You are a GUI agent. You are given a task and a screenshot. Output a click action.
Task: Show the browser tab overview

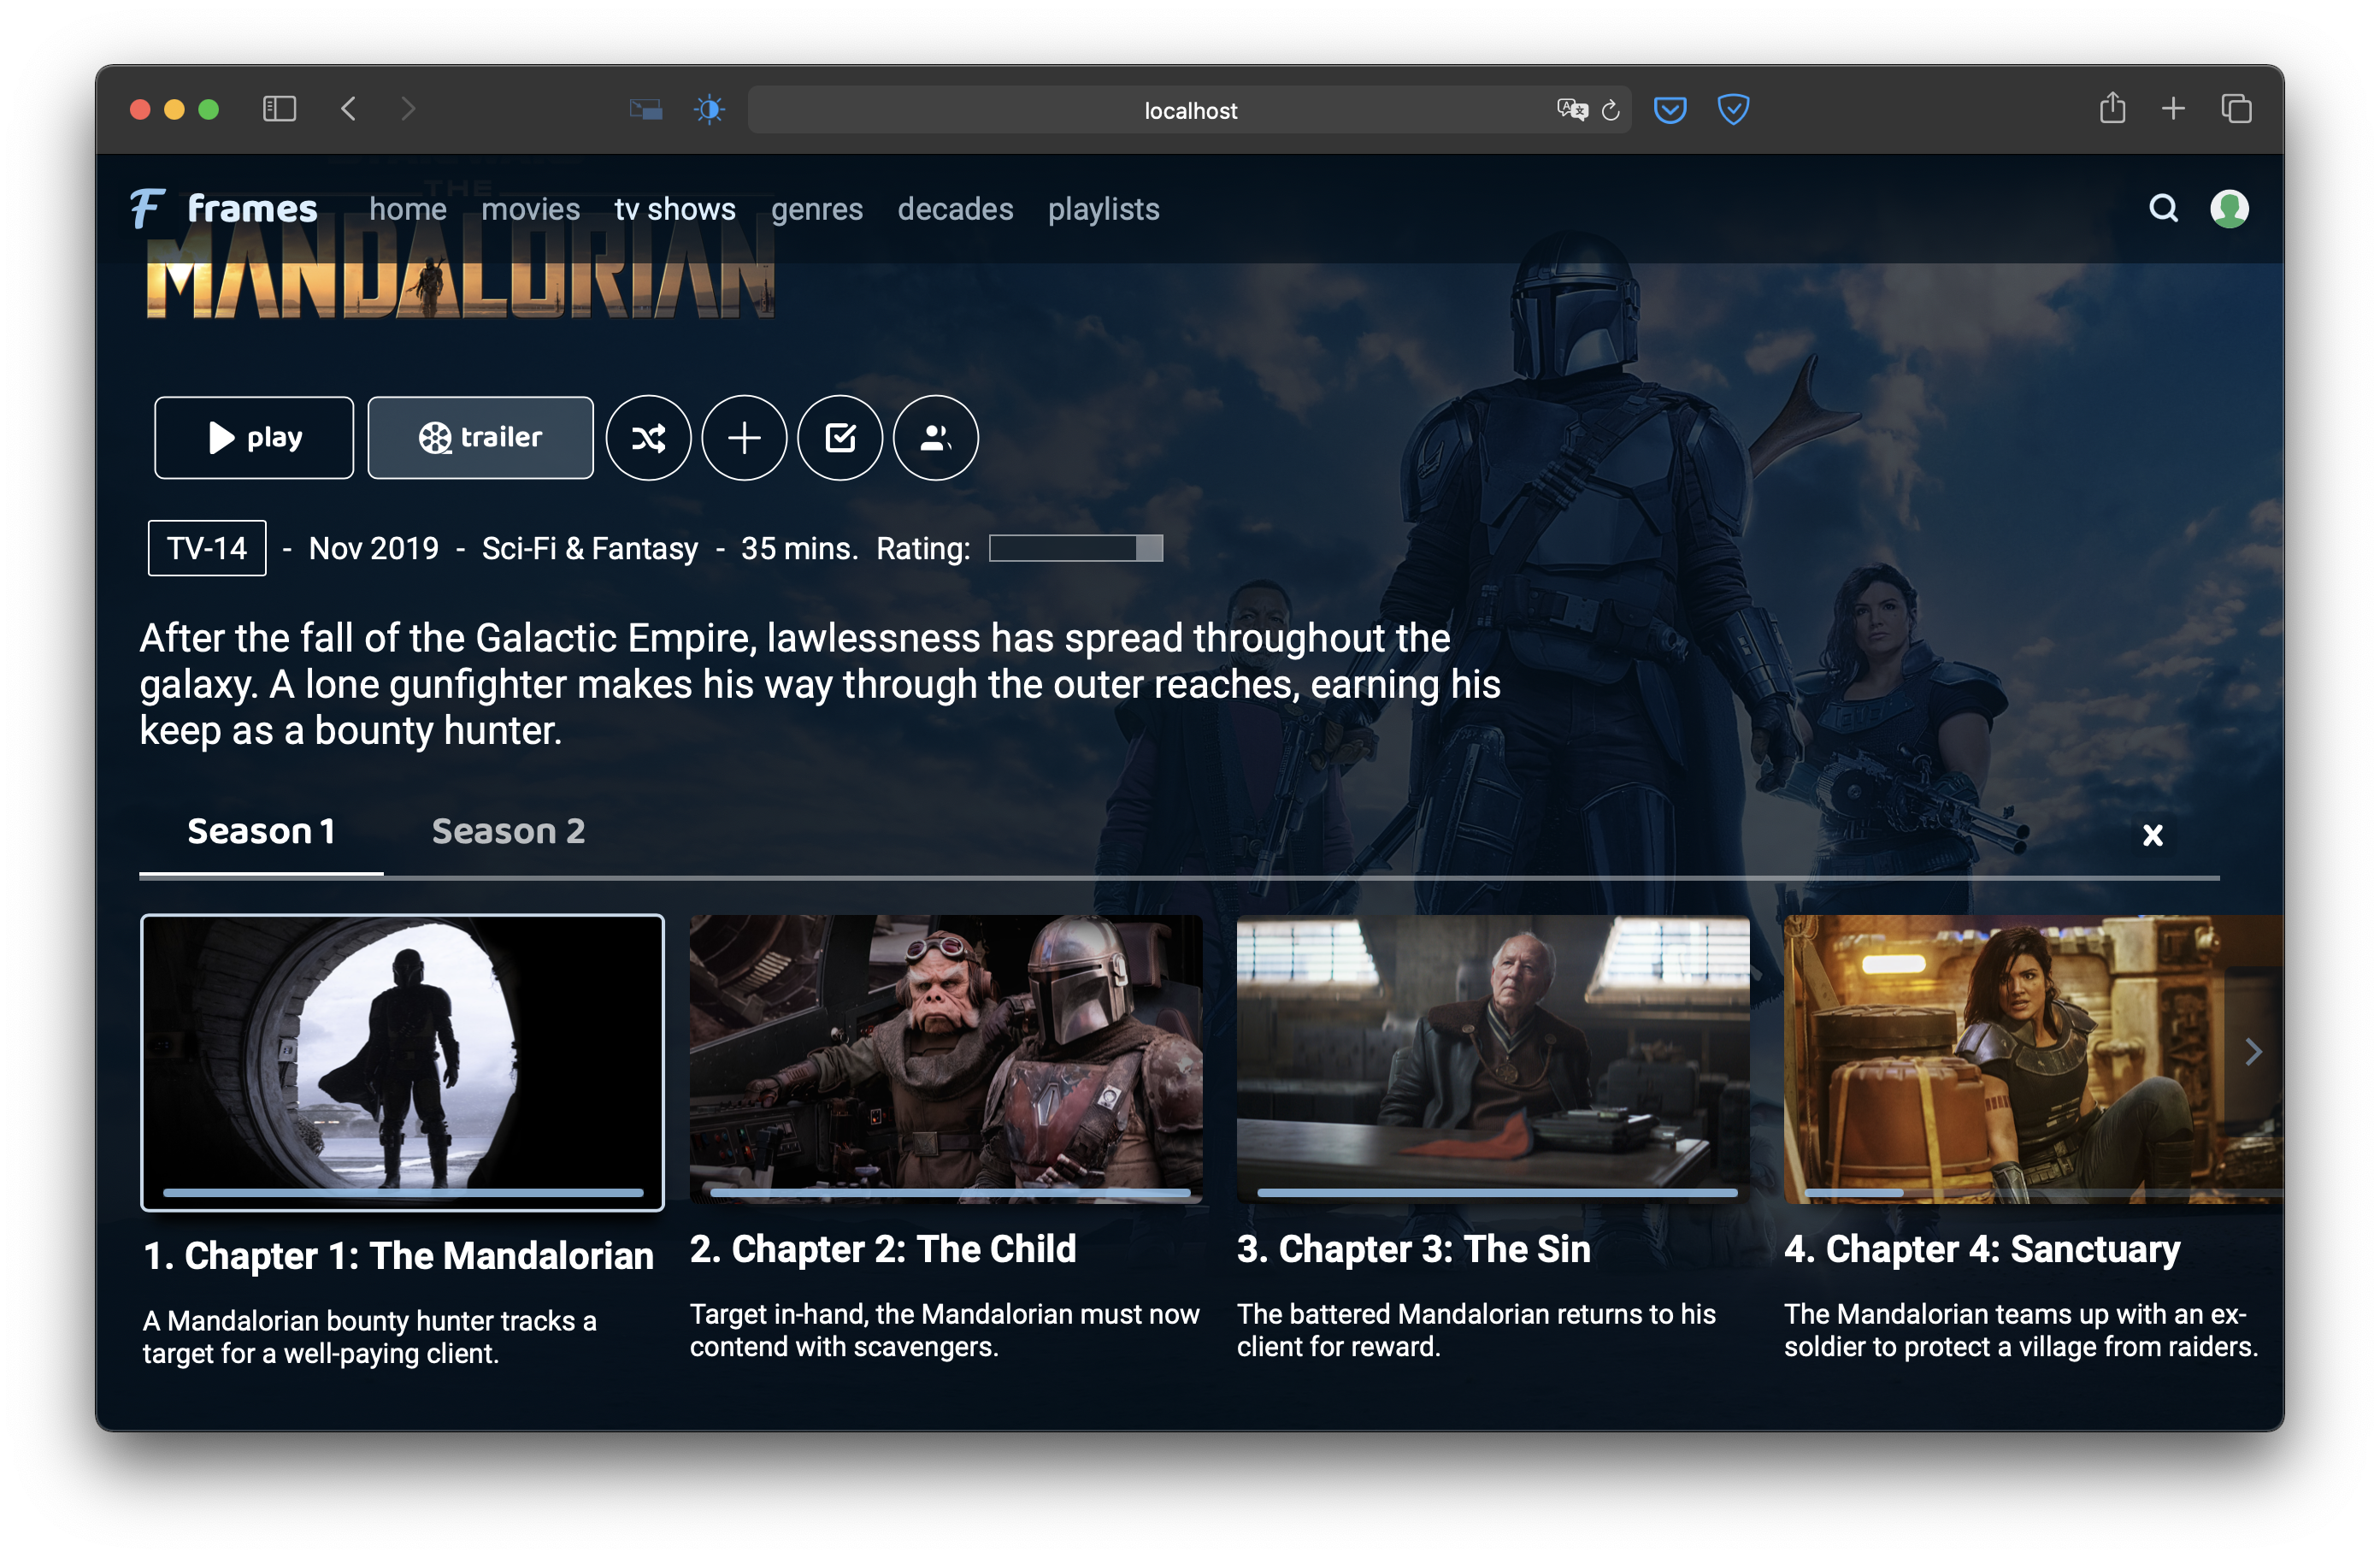2236,109
